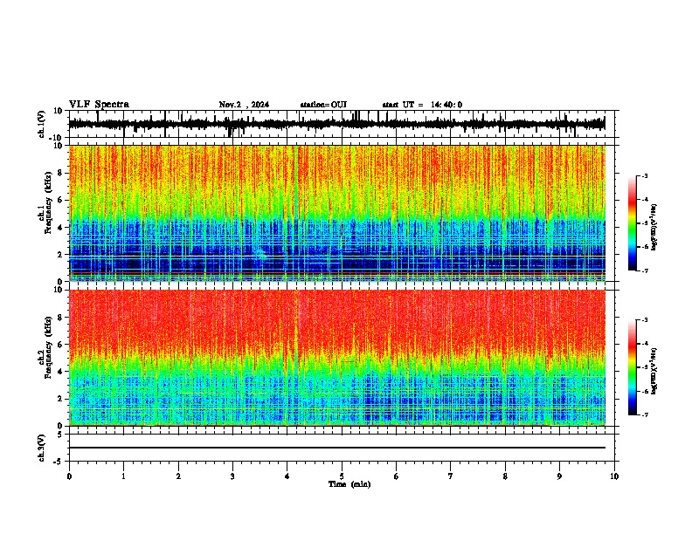Viewport: 692px width, 534px height.
Task: Click the ch.2 color scale "log(PSD)" units label
Action: click(654, 371)
